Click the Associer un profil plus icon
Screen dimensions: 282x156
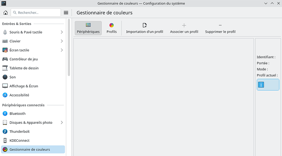(184, 25)
